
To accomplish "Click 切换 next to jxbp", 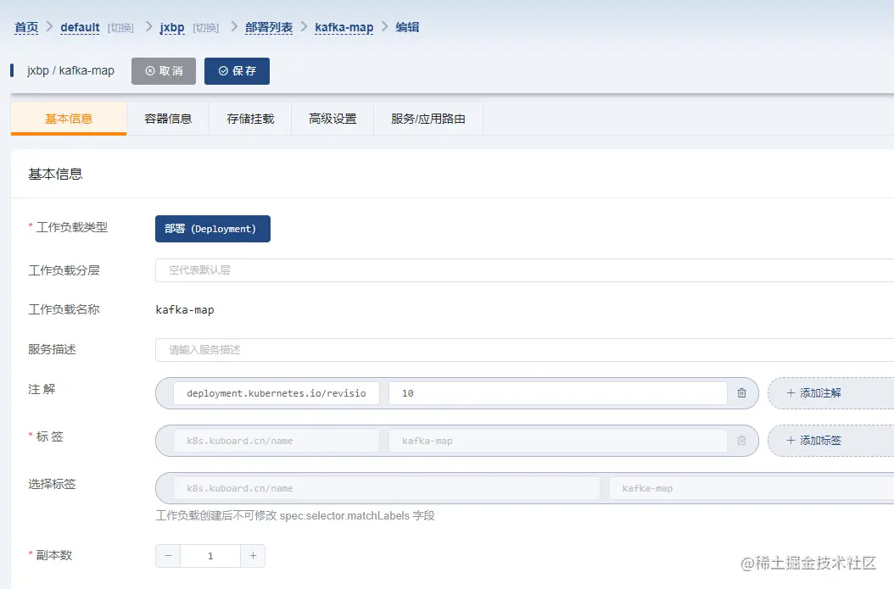I will tap(206, 28).
